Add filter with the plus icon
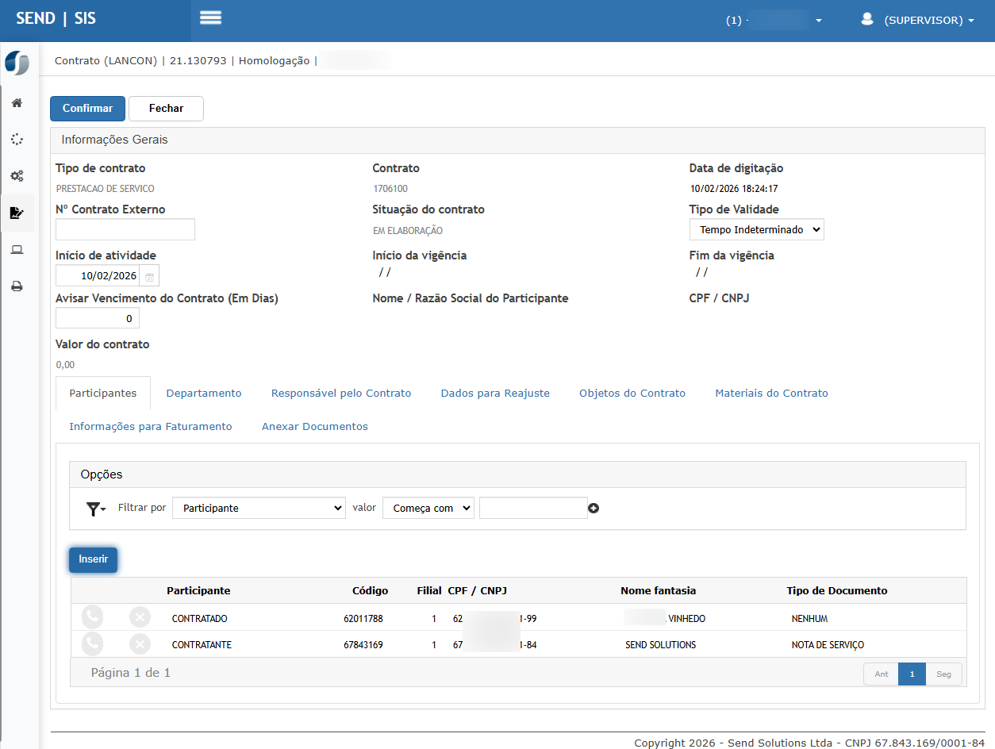Screen dimensions: 995x749 [594, 509]
